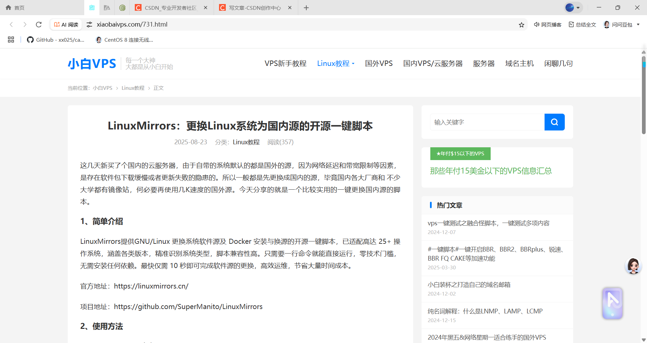Open VPS新手教程 menu item
The width and height of the screenshot is (647, 343).
[285, 64]
